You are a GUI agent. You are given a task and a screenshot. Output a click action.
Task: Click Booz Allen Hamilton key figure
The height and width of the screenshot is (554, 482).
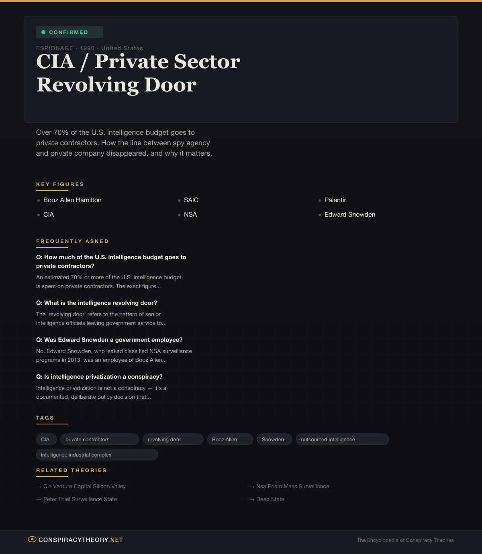pyautogui.click(x=72, y=200)
